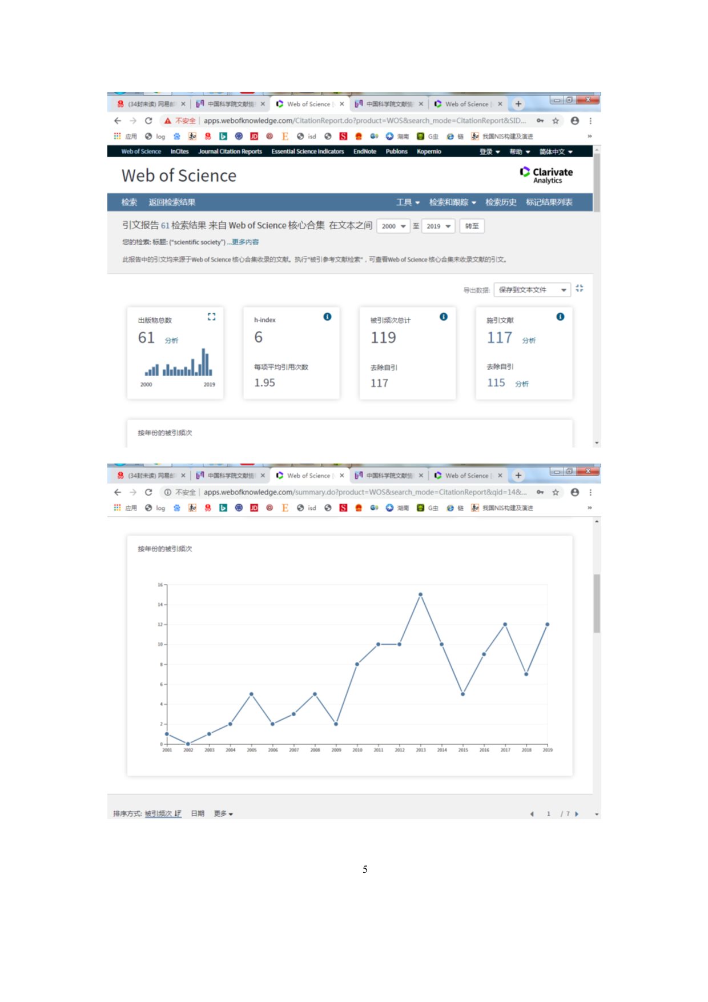Click the 2013 peak point on citation chart
This screenshot has height=1002, width=708.
coord(420,594)
